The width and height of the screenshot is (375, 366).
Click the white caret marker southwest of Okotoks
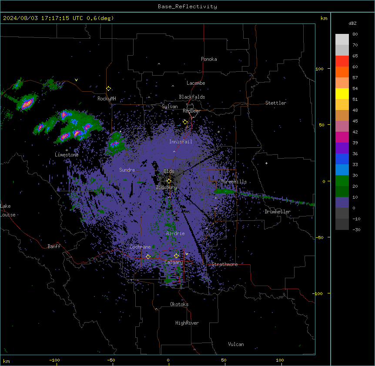(157, 309)
